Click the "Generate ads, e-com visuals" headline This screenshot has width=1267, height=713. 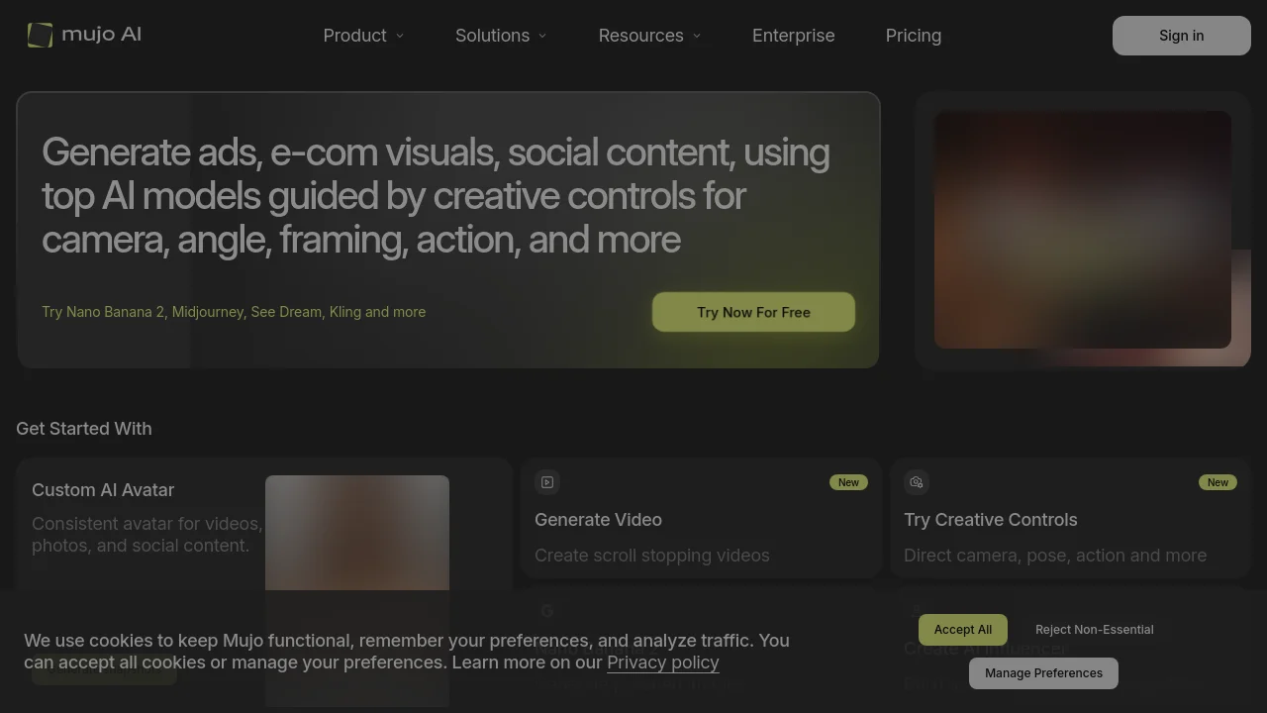pos(436,196)
